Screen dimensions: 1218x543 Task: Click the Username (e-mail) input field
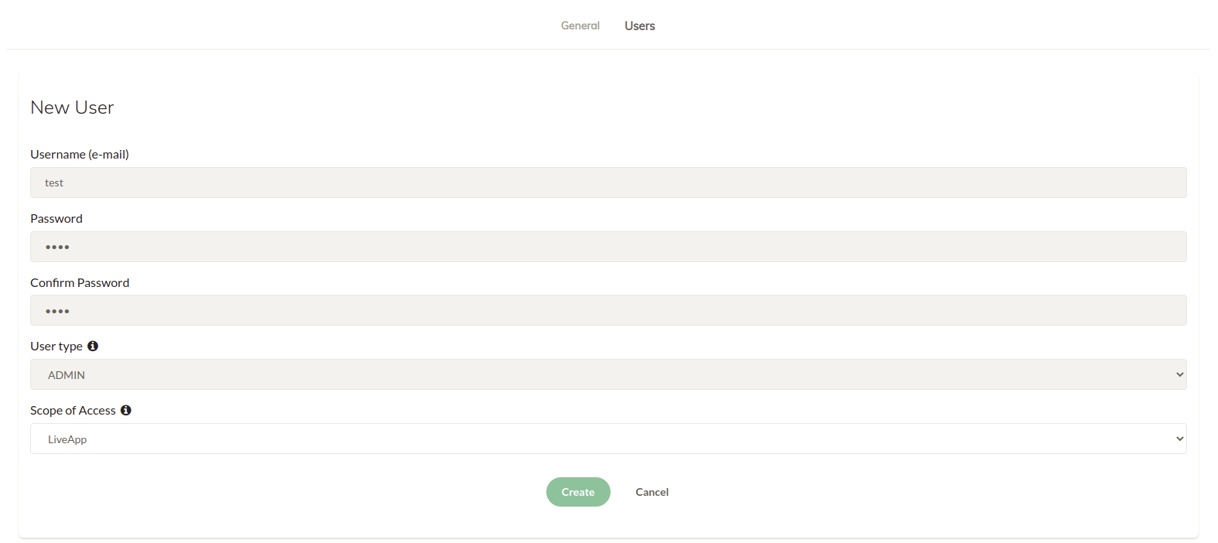pos(608,183)
